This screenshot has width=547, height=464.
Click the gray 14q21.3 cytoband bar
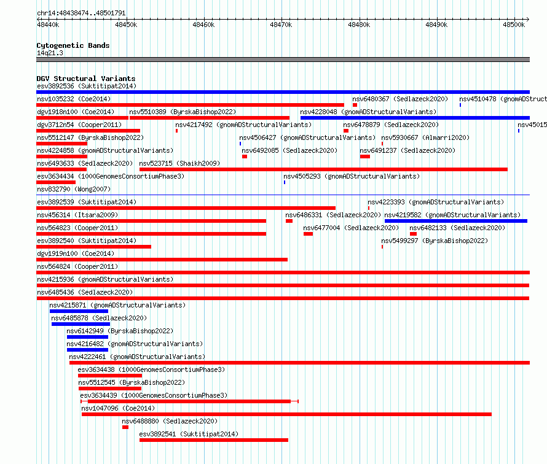[283, 60]
